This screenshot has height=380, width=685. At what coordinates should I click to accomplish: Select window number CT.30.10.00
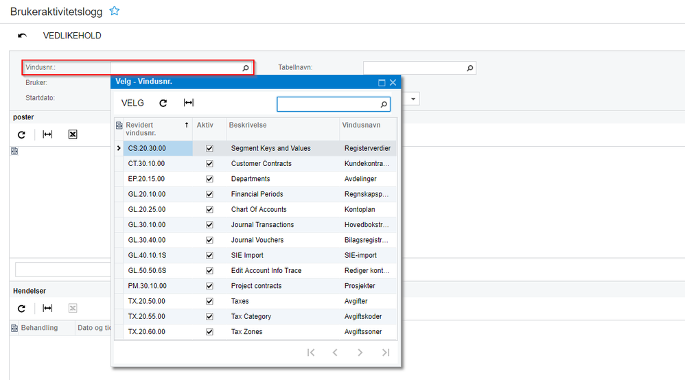[146, 164]
